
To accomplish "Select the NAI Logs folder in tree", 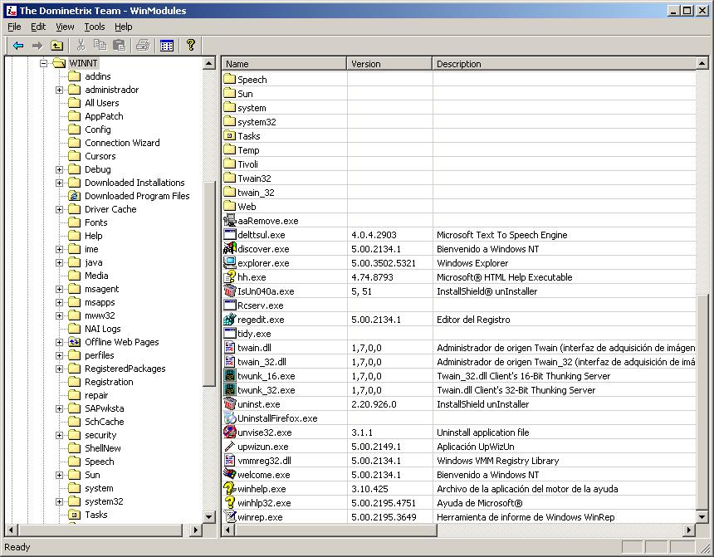I will coord(103,329).
